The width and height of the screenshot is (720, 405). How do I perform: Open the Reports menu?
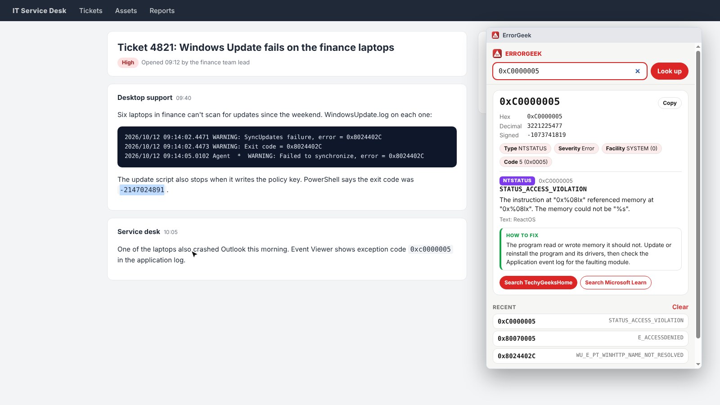click(162, 11)
